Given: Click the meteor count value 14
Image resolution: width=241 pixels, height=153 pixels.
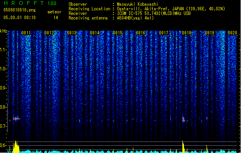Looking at the screenshot, I should click(56, 18).
